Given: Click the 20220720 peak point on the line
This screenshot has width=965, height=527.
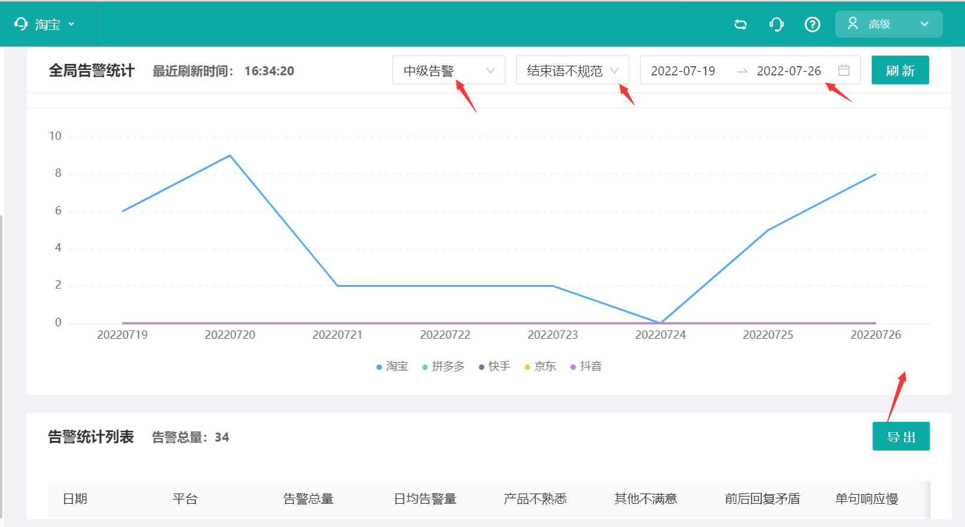Looking at the screenshot, I should click(230, 156).
